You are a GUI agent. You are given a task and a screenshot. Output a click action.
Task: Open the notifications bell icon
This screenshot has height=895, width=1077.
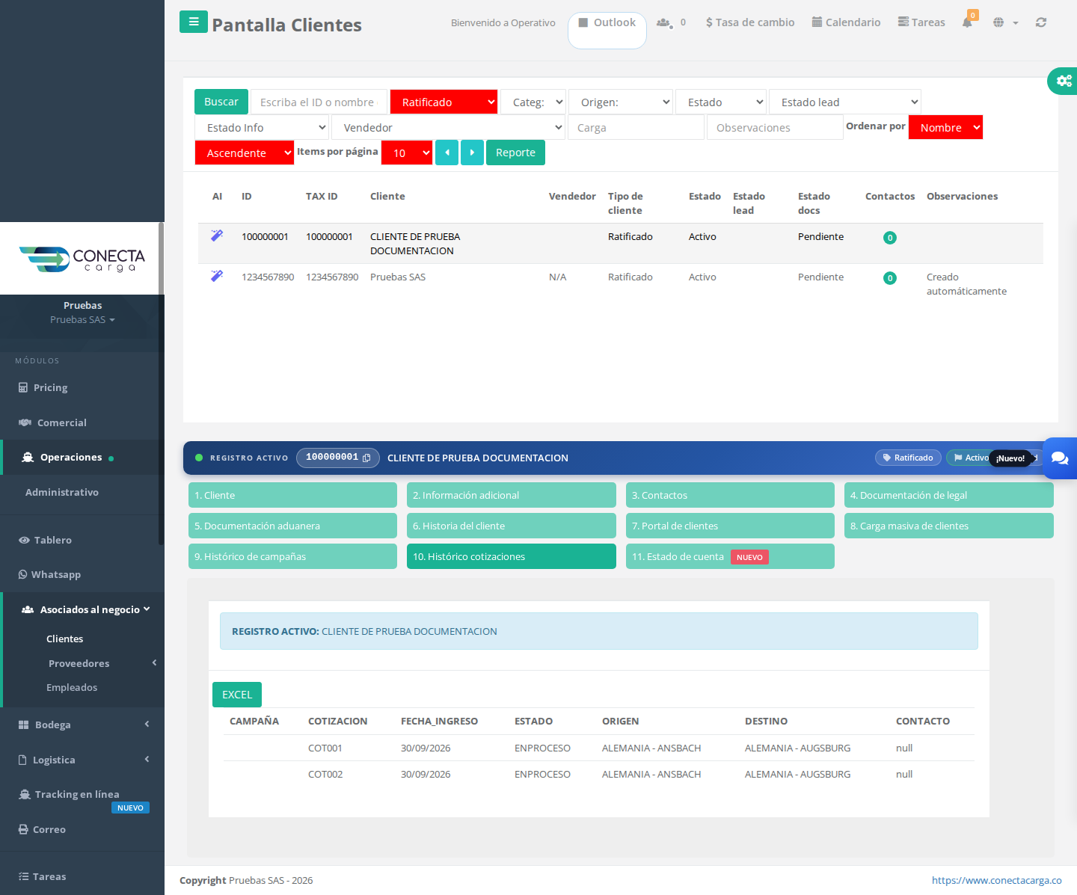(967, 22)
